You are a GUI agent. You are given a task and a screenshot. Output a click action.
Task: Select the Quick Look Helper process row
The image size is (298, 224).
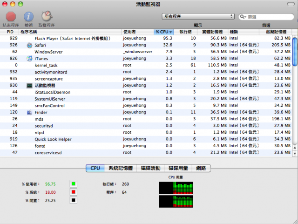pyautogui.click(x=146, y=139)
